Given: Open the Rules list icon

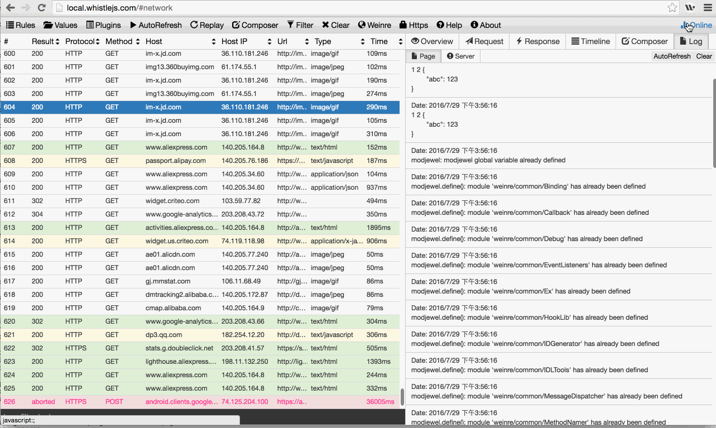Looking at the screenshot, I should (x=10, y=25).
